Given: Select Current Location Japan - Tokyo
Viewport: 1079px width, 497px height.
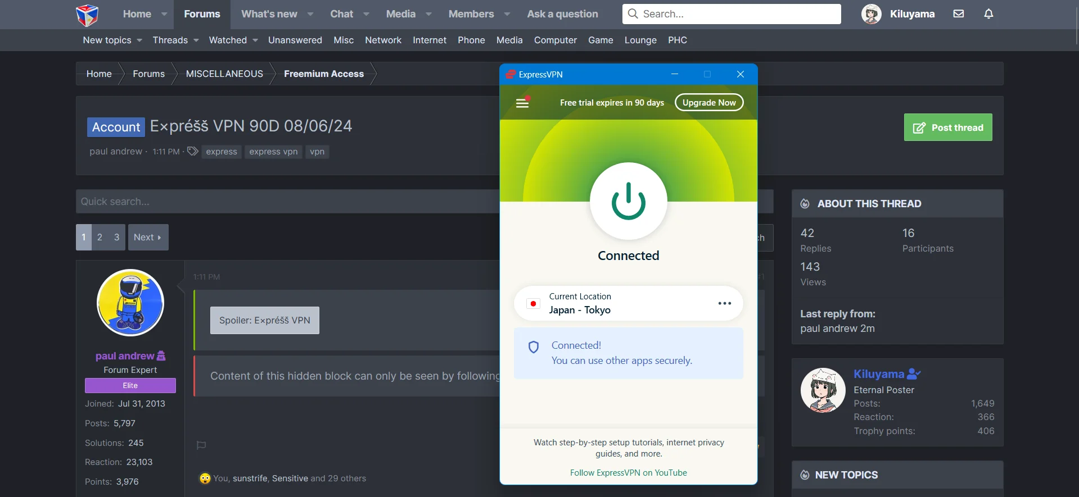Looking at the screenshot, I should coord(629,303).
